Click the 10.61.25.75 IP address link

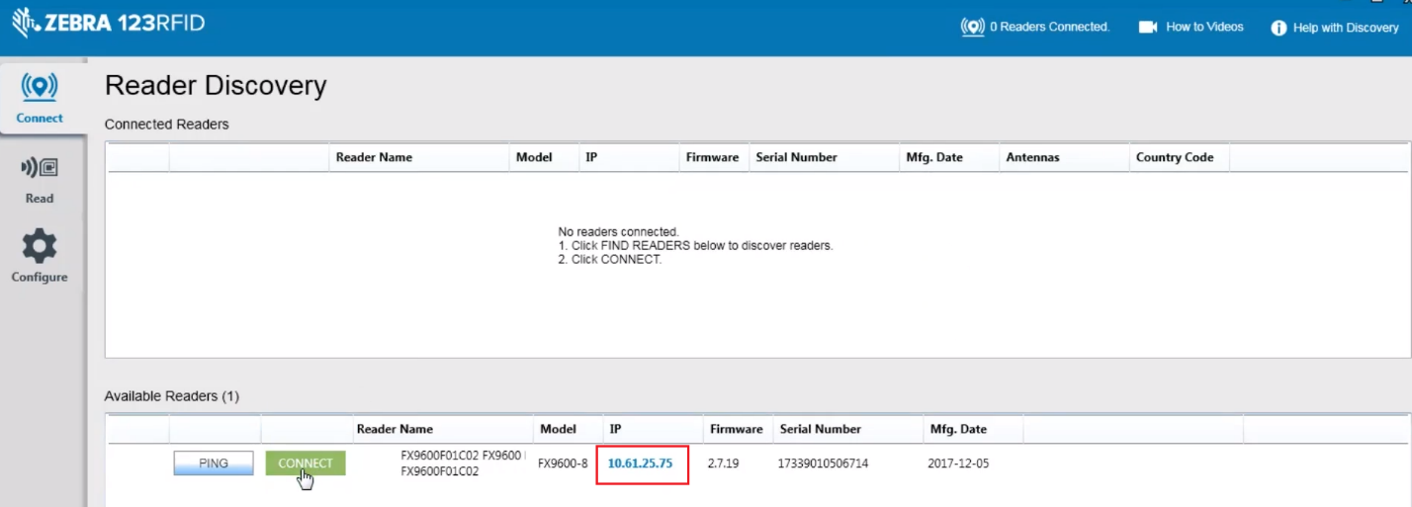click(x=640, y=464)
